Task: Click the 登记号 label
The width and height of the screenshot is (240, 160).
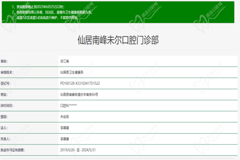Action: (x=5, y=84)
